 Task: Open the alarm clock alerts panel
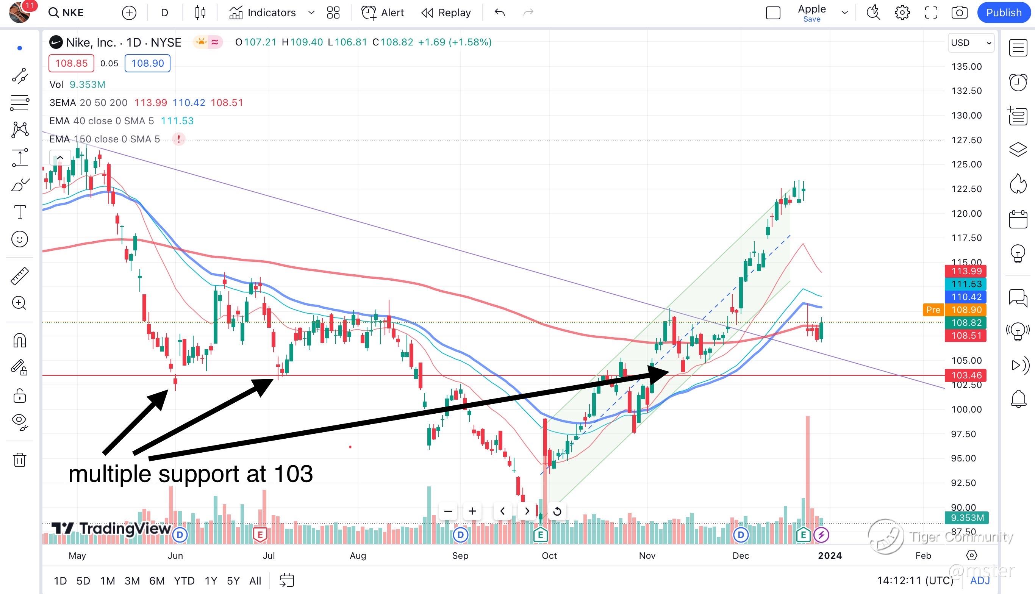coord(1018,83)
